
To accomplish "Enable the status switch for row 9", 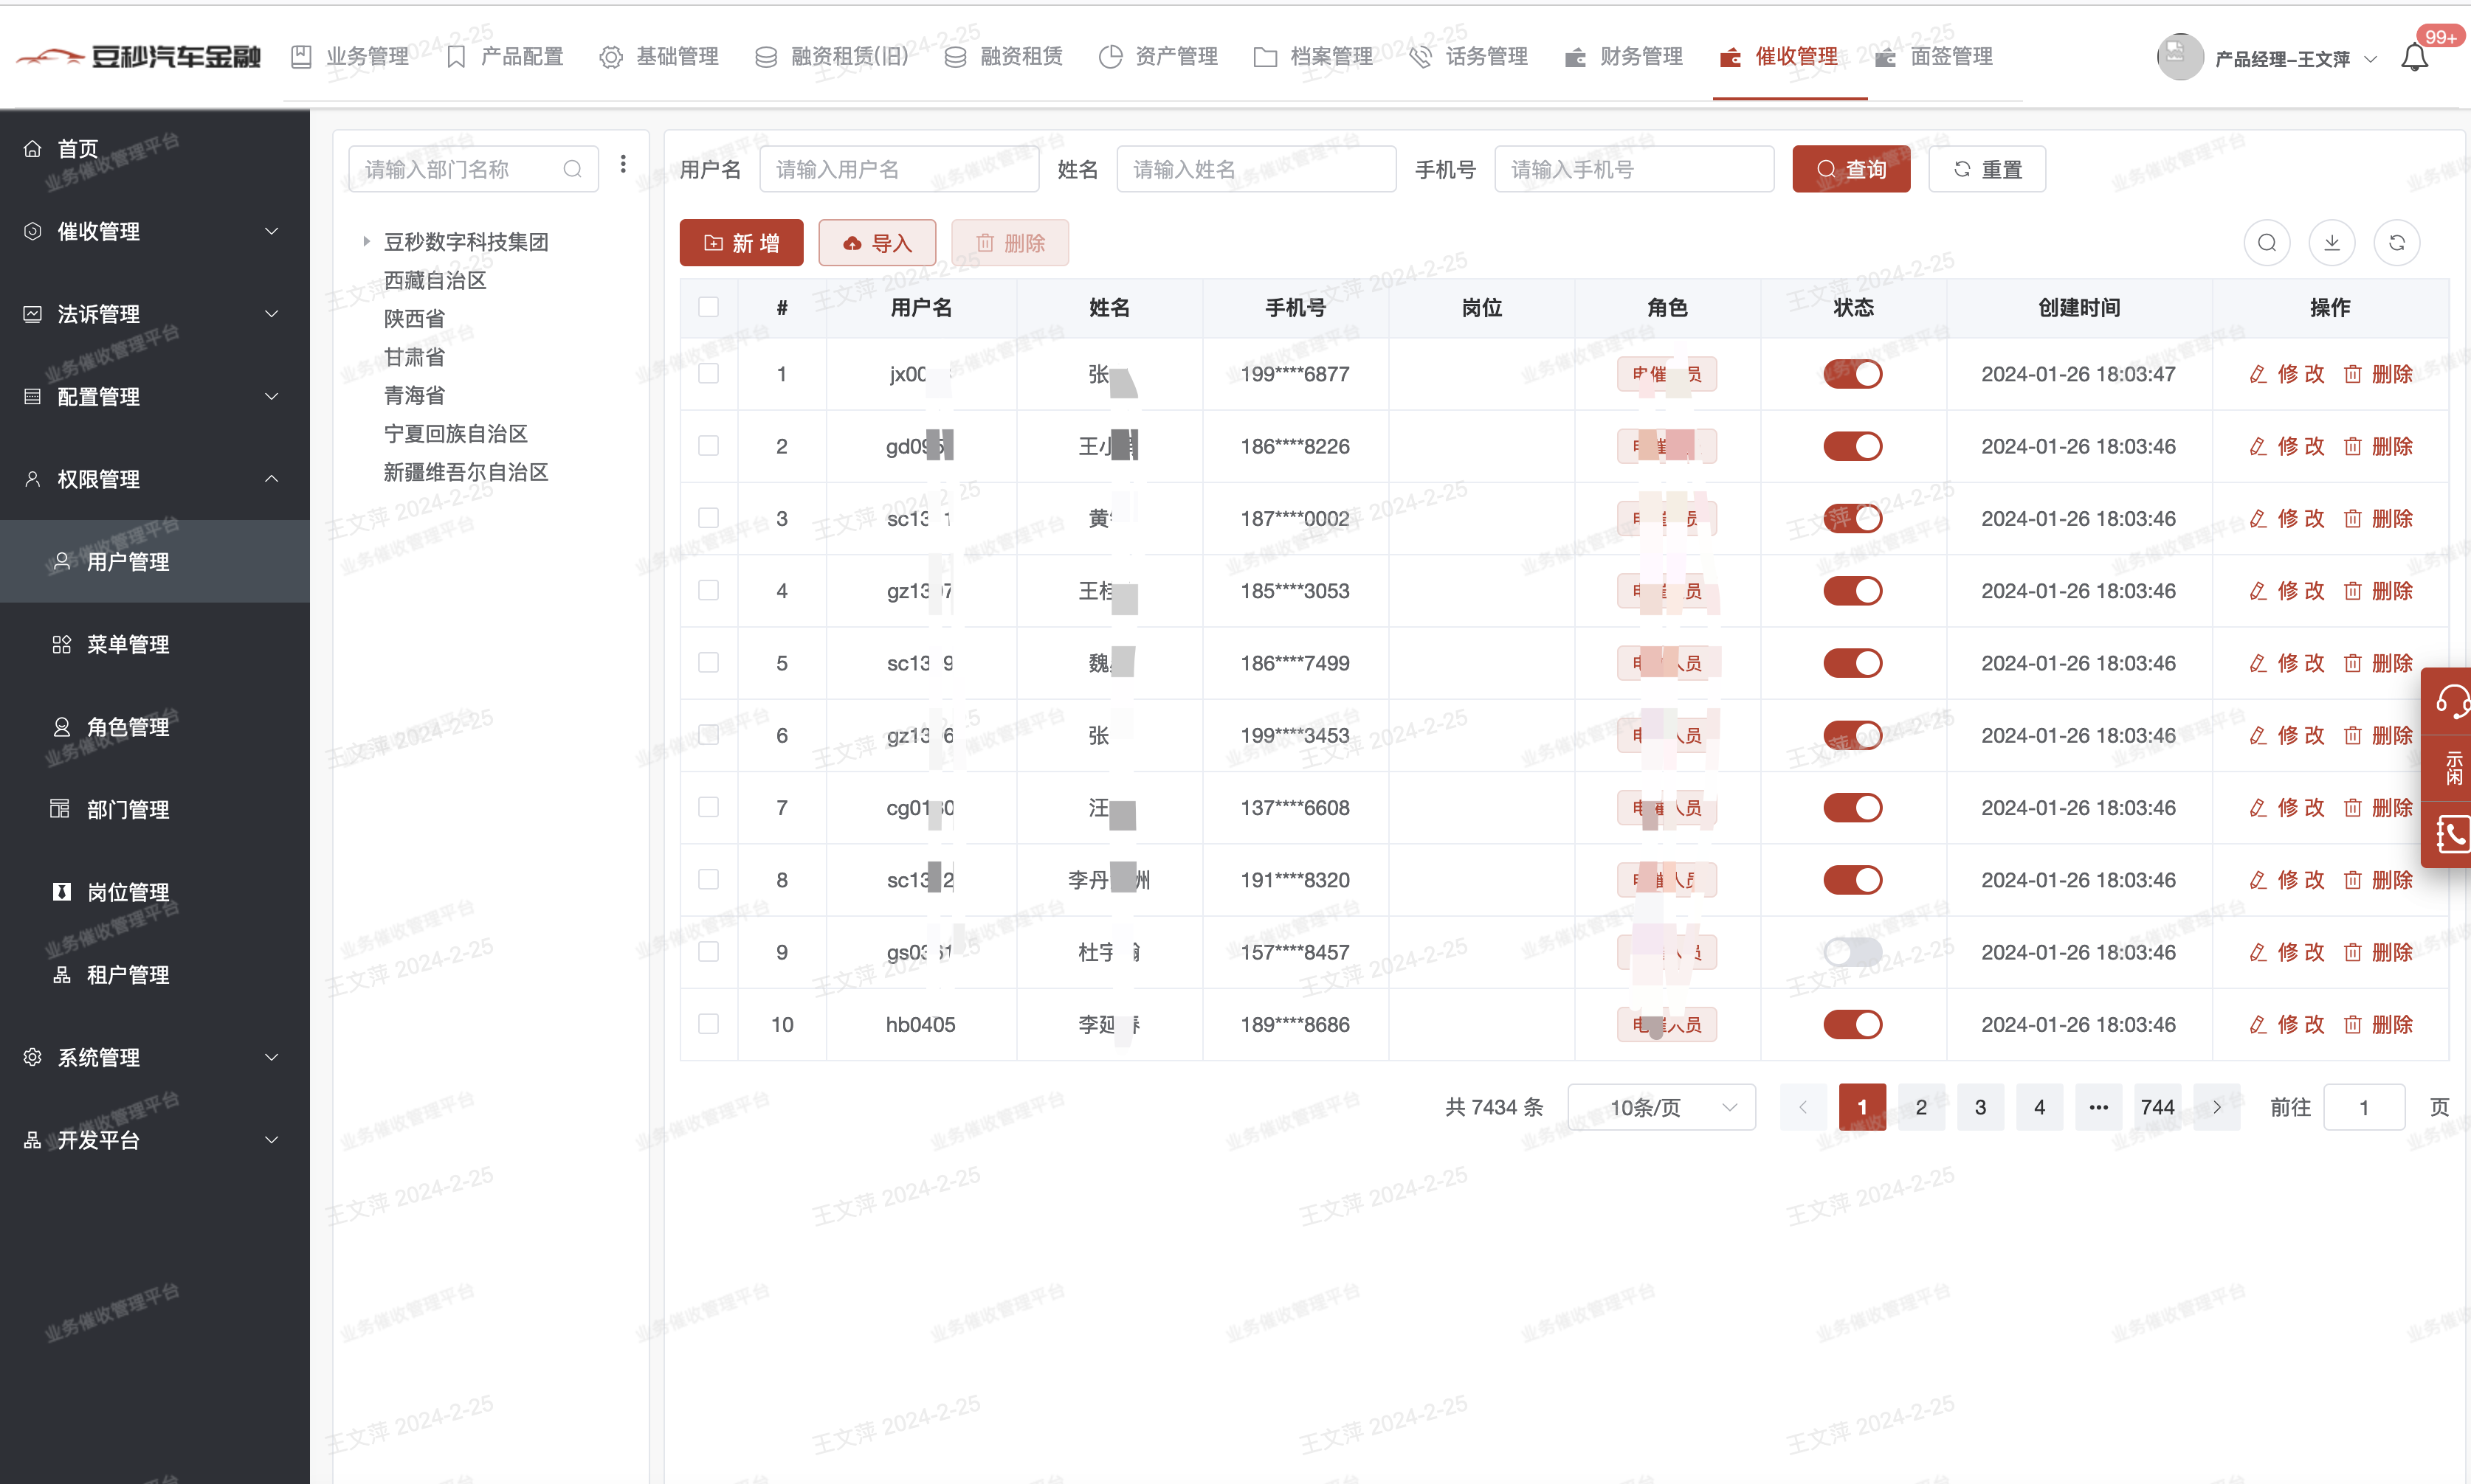I will pyautogui.click(x=1852, y=952).
